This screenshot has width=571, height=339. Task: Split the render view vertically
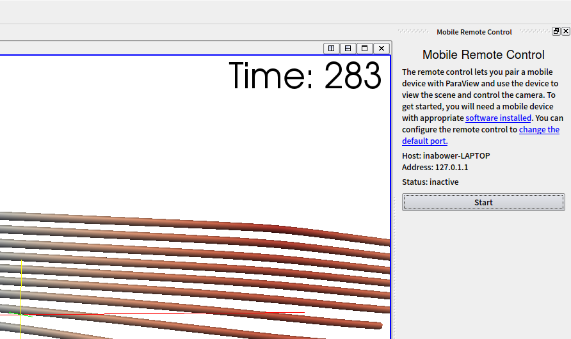(x=348, y=49)
